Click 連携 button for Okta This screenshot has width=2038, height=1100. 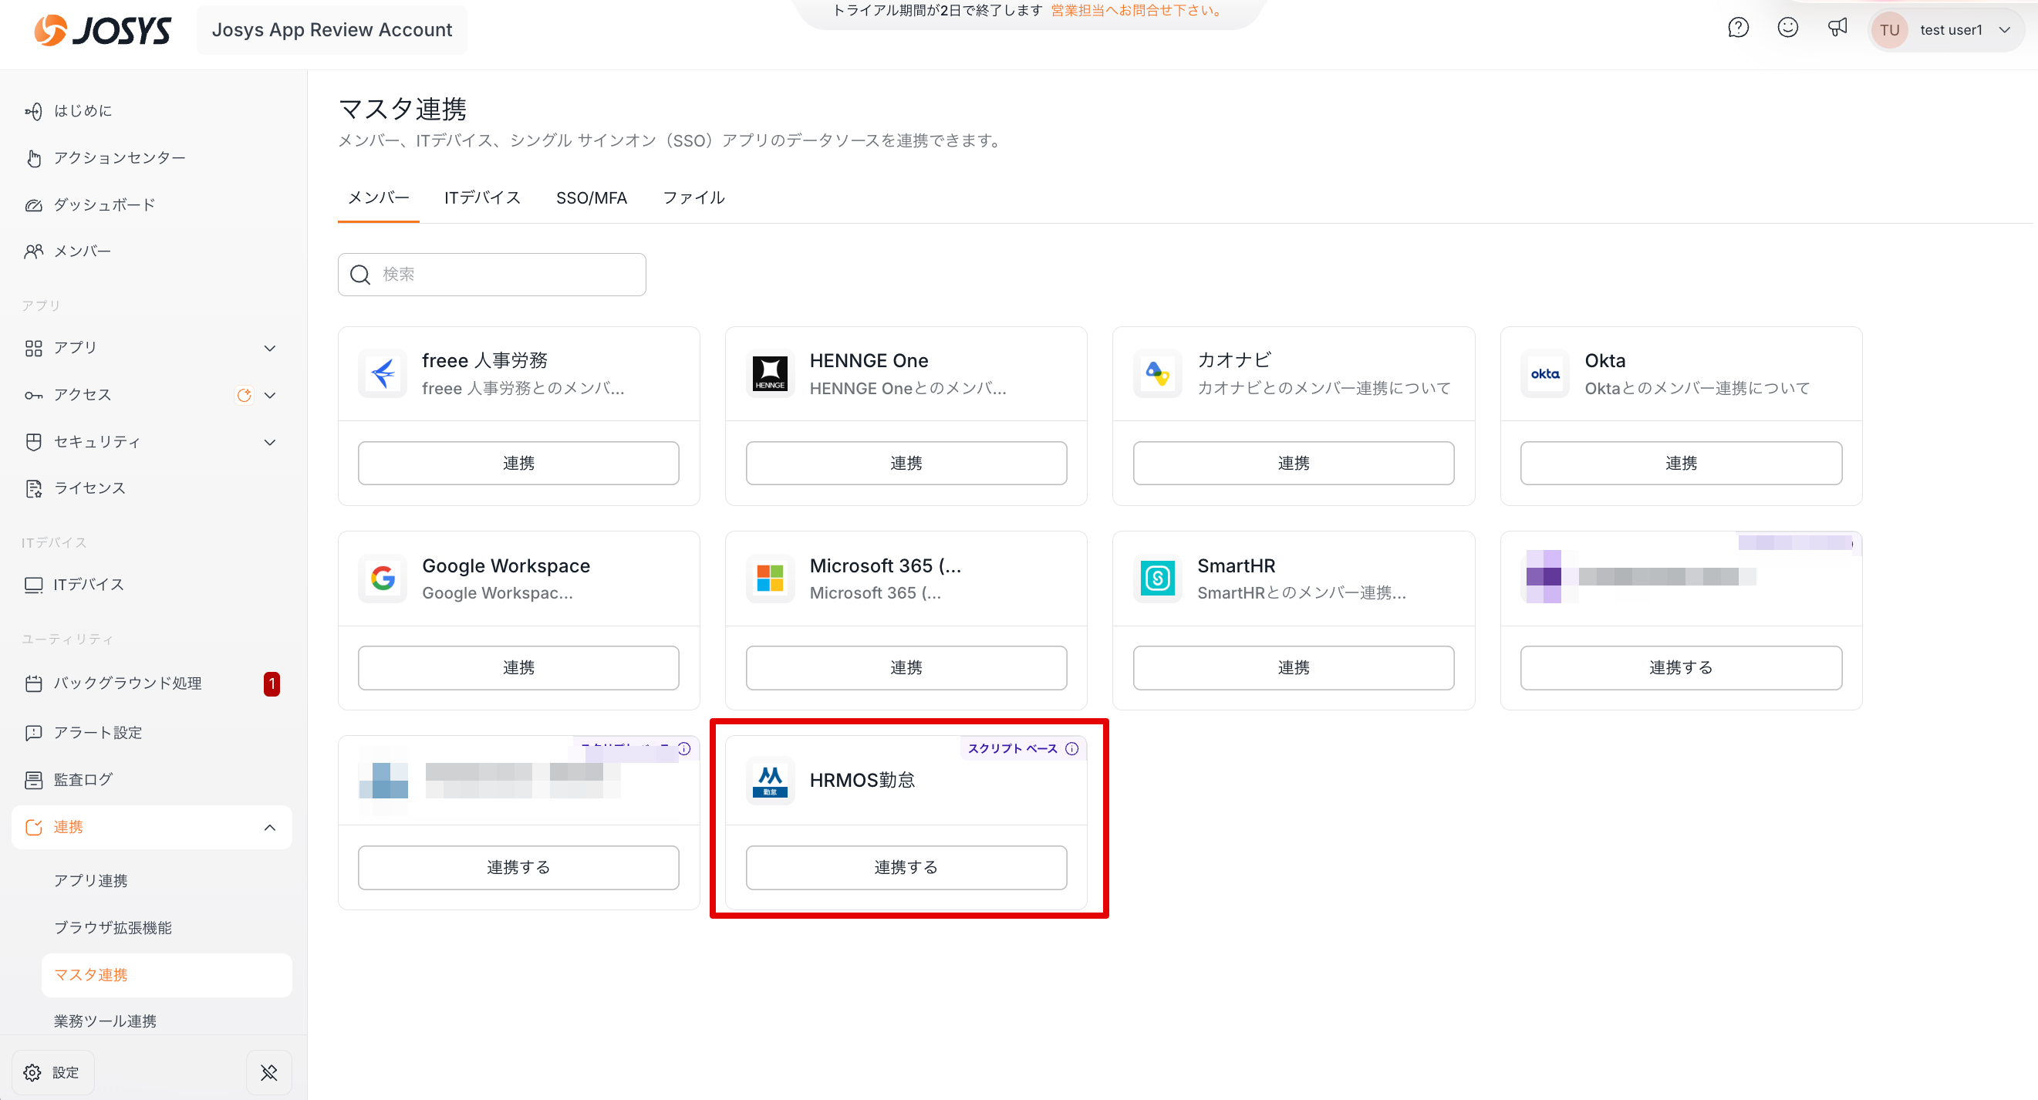[1681, 463]
